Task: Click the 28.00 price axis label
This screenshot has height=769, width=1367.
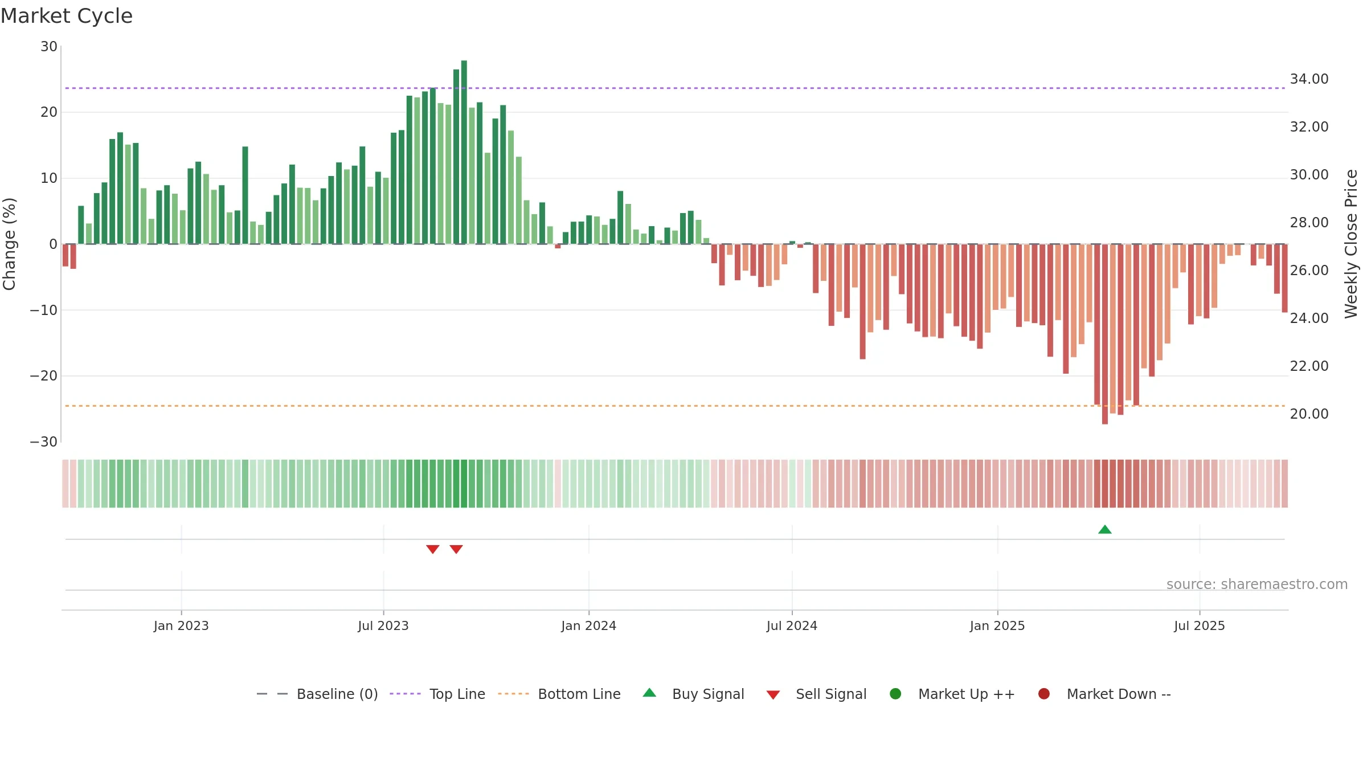Action: [x=1309, y=223]
